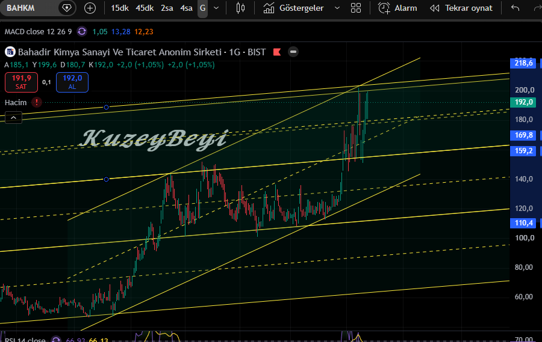Open the BAHKM symbol search
Screen dimensions: 542x342
point(20,8)
